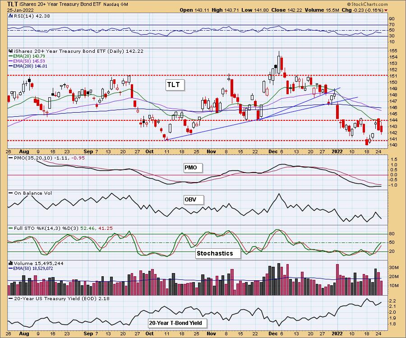
Task: Click the green EMA(20) legend line swatch
Action: pyautogui.click(x=11, y=56)
